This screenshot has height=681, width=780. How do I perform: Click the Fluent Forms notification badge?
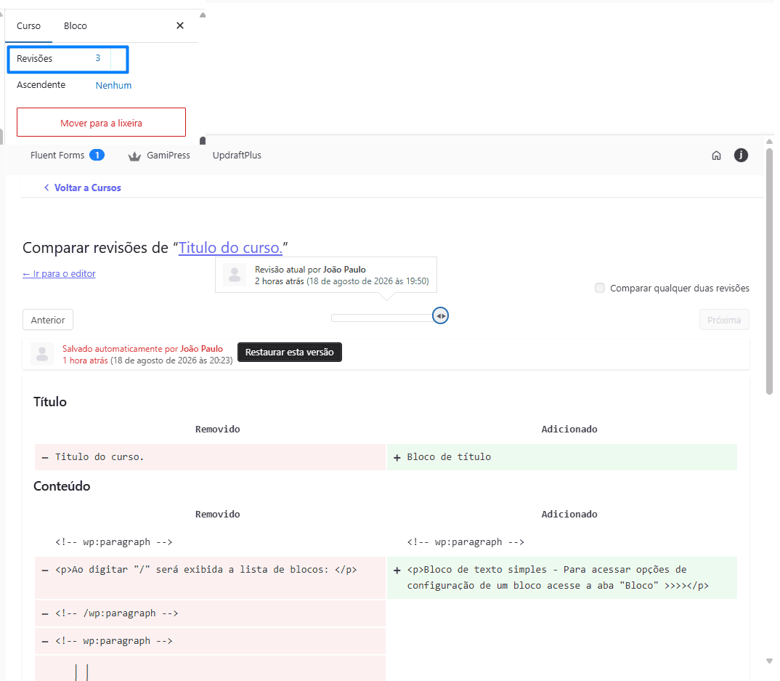click(x=97, y=156)
